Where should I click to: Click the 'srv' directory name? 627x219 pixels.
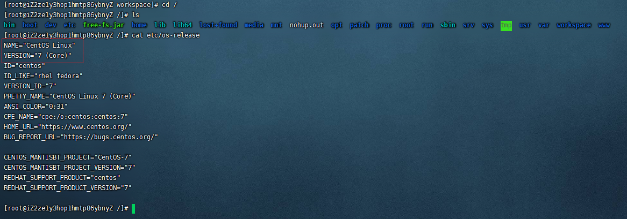(469, 25)
